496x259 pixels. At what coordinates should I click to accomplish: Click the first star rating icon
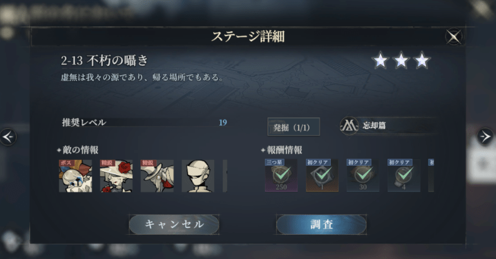tap(380, 60)
